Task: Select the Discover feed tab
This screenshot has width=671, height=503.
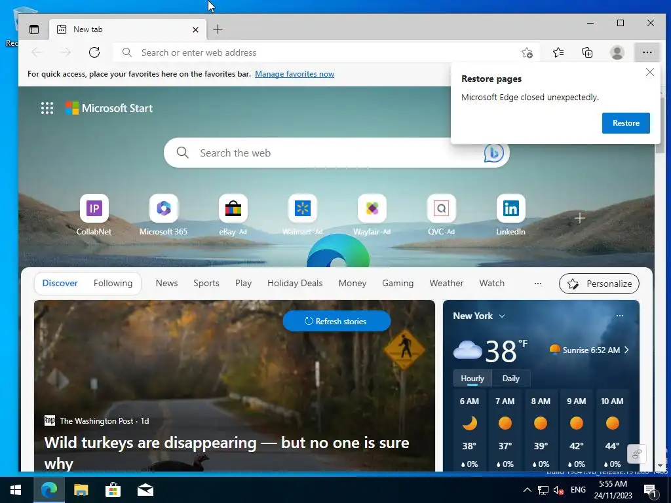Action: (x=60, y=283)
